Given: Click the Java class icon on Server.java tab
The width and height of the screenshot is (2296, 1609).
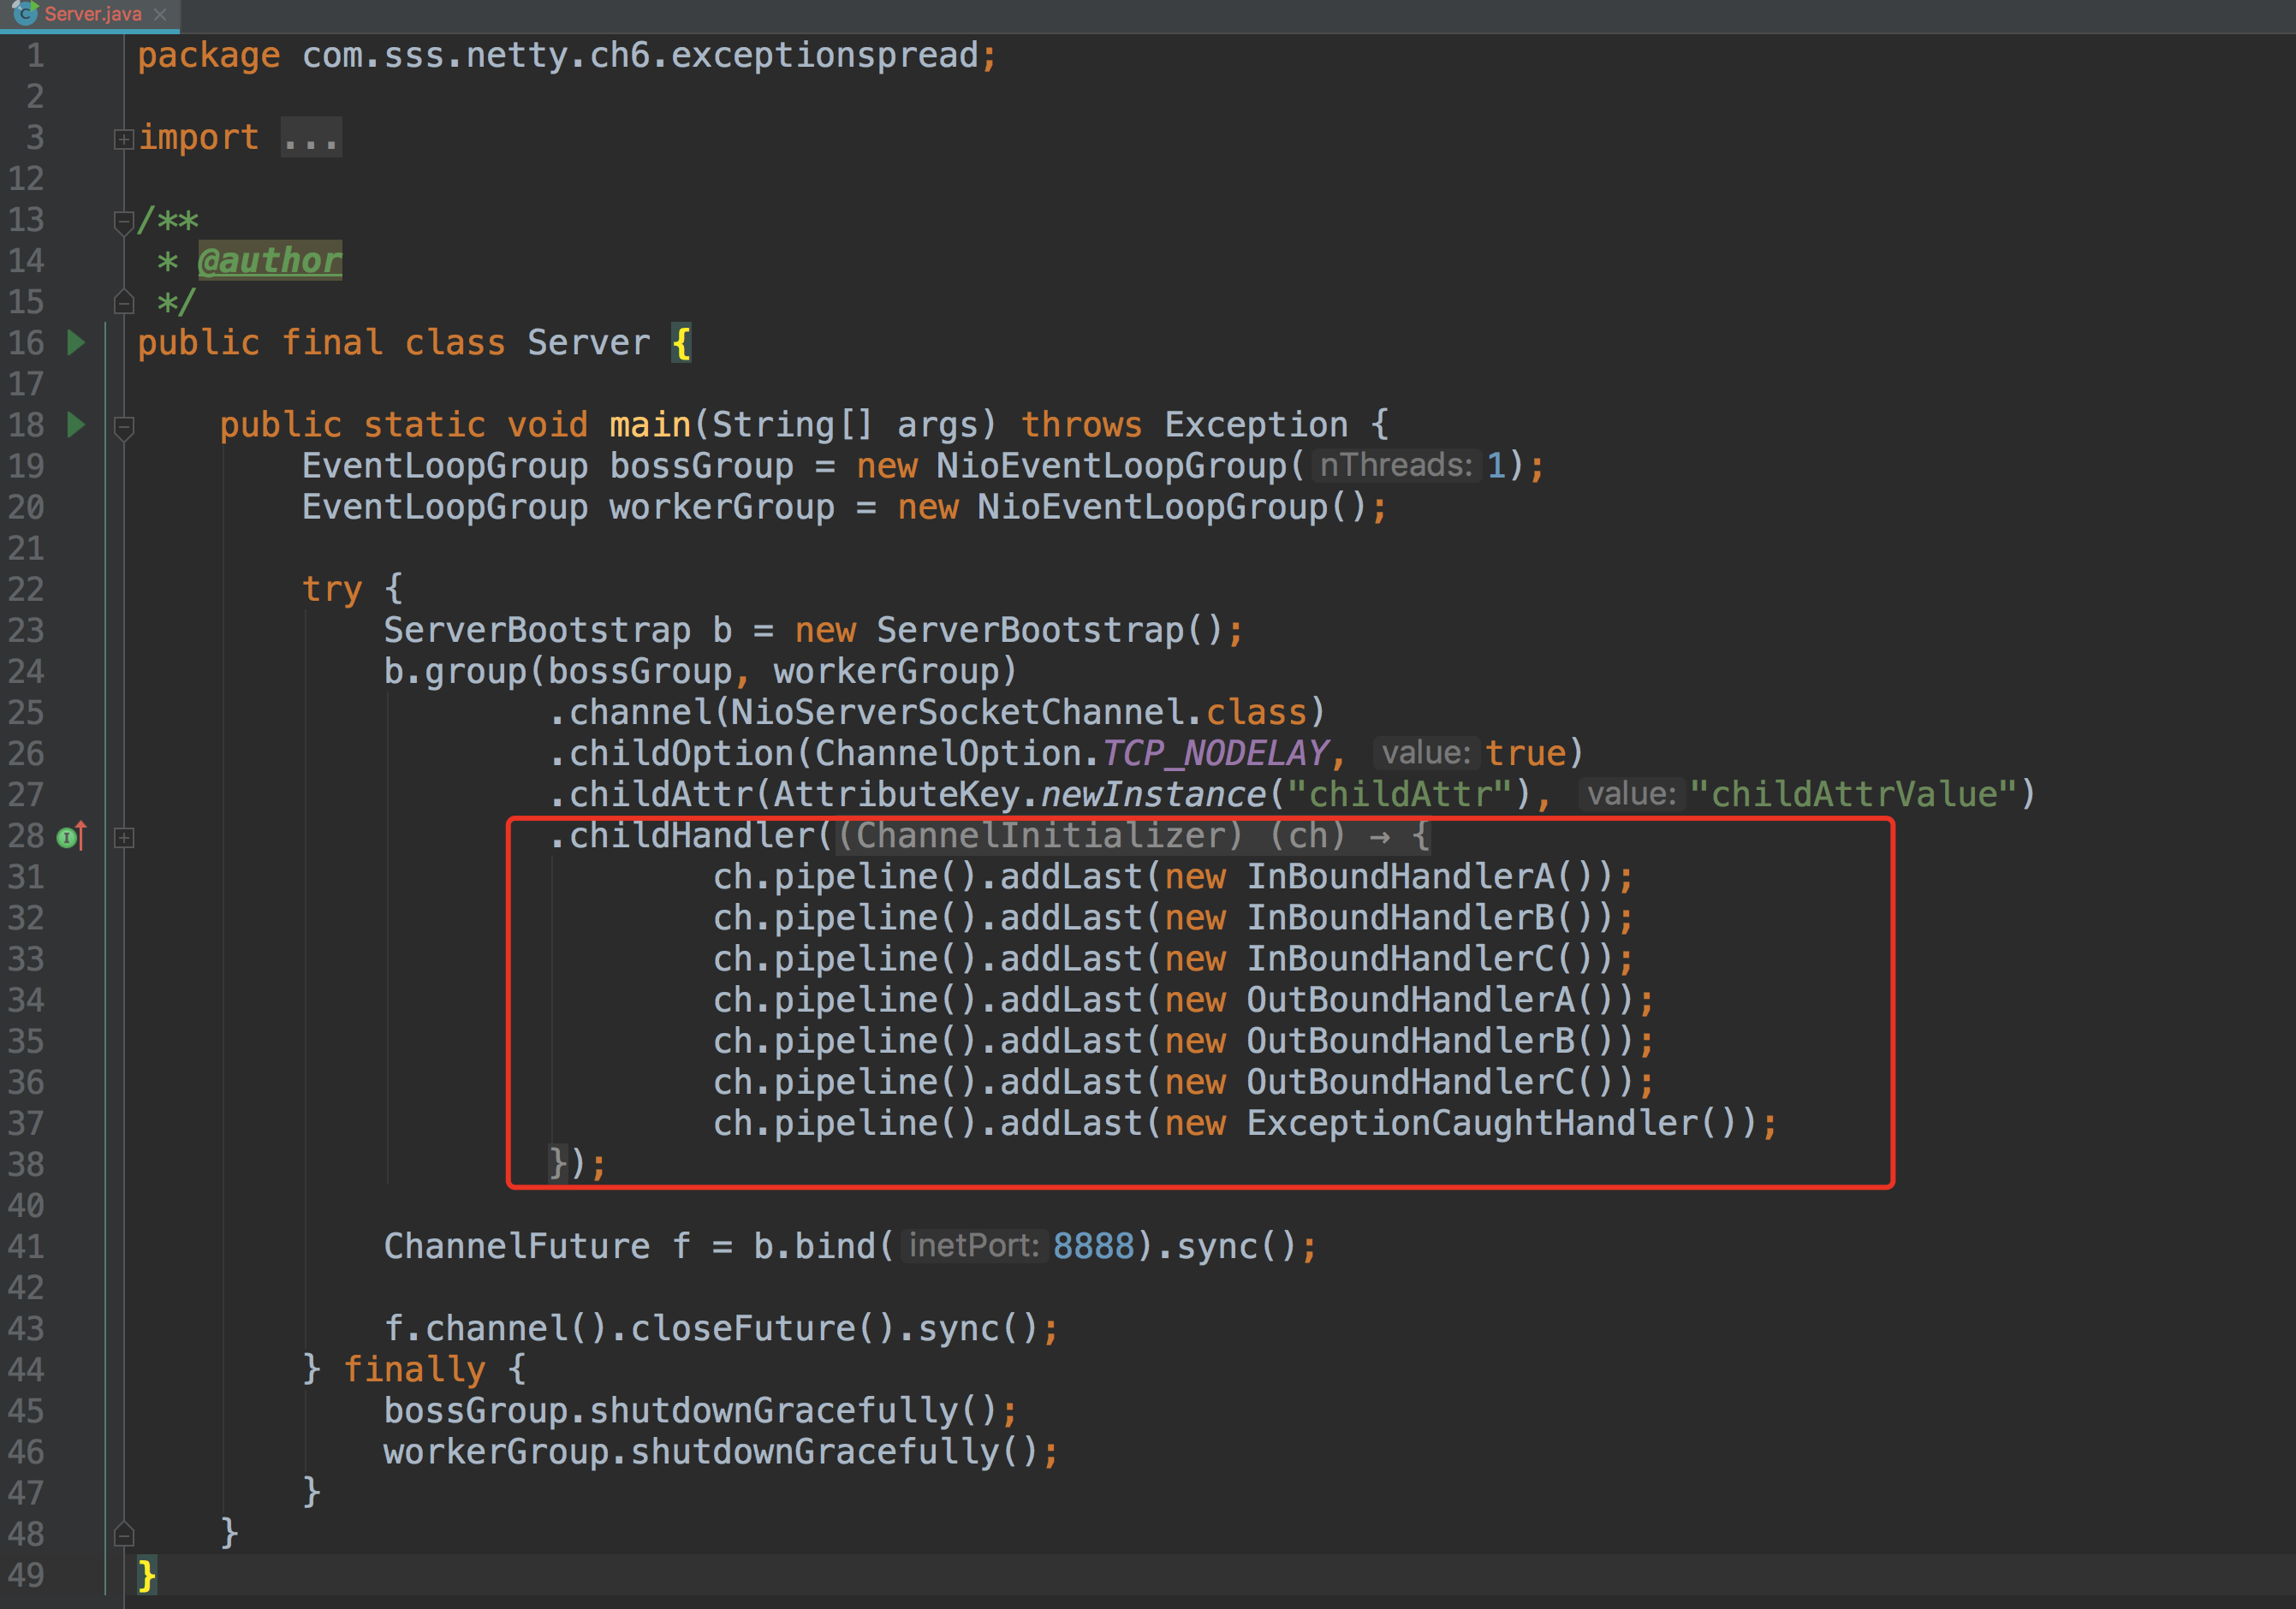Looking at the screenshot, I should tap(25, 13).
